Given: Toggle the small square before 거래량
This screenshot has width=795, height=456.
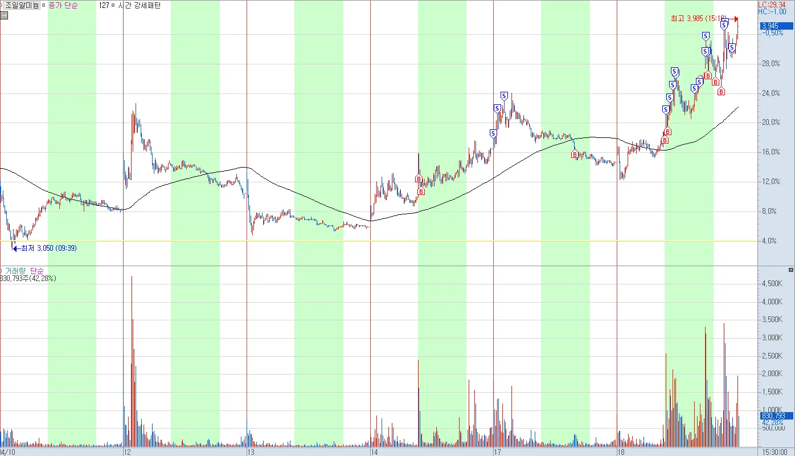Looking at the screenshot, I should pyautogui.click(x=2, y=271).
